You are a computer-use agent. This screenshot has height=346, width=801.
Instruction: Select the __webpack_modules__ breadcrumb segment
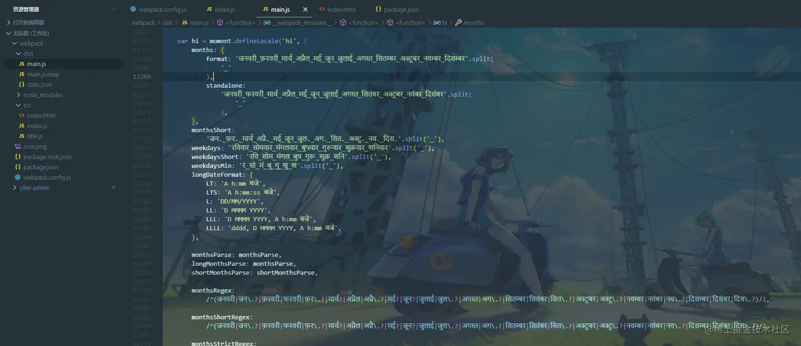point(302,23)
